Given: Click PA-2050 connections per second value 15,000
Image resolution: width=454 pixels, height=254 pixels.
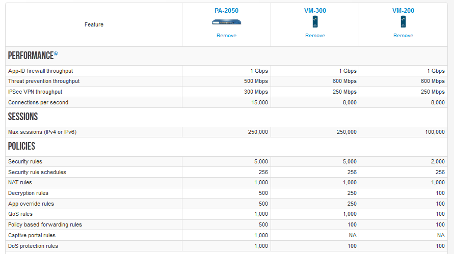Looking at the screenshot, I should tap(259, 102).
